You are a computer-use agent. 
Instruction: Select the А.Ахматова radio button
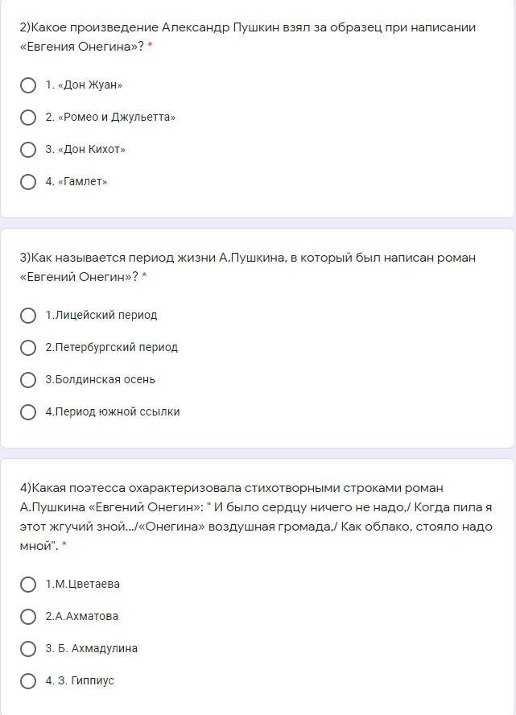pos(28,617)
